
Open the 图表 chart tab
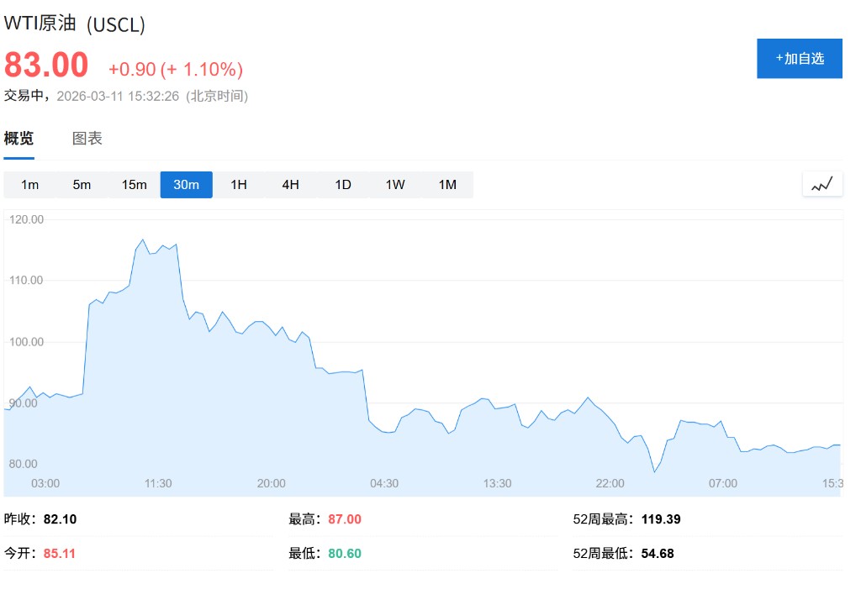click(x=87, y=139)
